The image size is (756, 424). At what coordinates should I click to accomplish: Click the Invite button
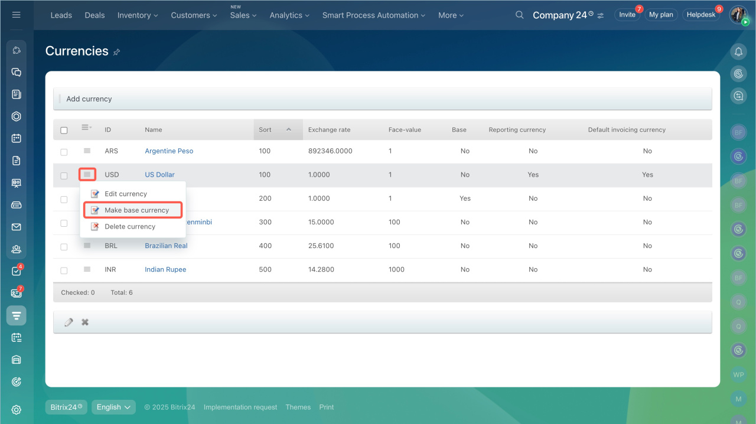coord(627,15)
